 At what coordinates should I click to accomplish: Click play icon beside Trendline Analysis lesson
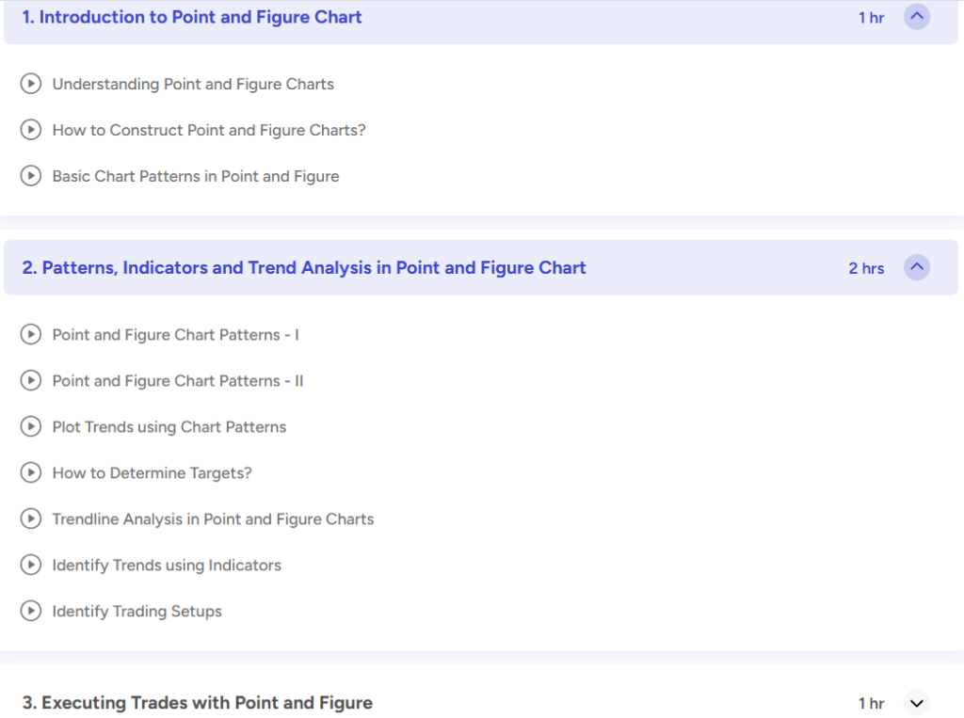click(31, 519)
